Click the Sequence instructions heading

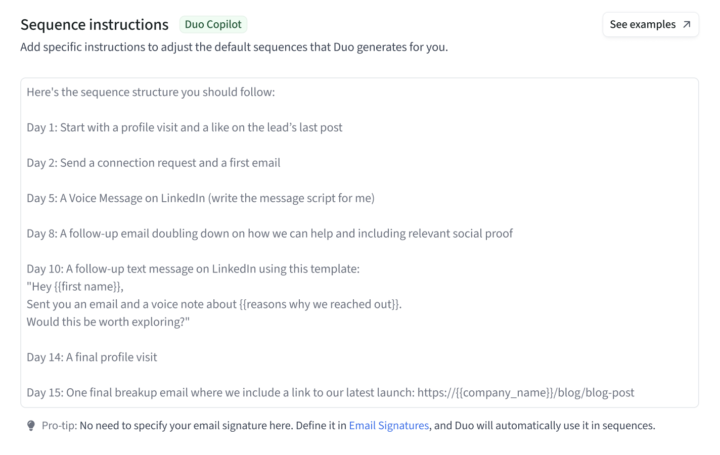pyautogui.click(x=95, y=25)
